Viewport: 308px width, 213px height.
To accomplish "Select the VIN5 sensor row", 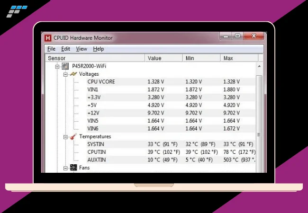I will [x=171, y=121].
